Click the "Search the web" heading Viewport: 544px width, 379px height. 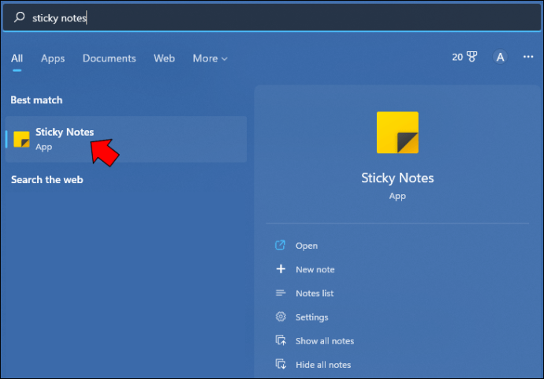point(47,179)
